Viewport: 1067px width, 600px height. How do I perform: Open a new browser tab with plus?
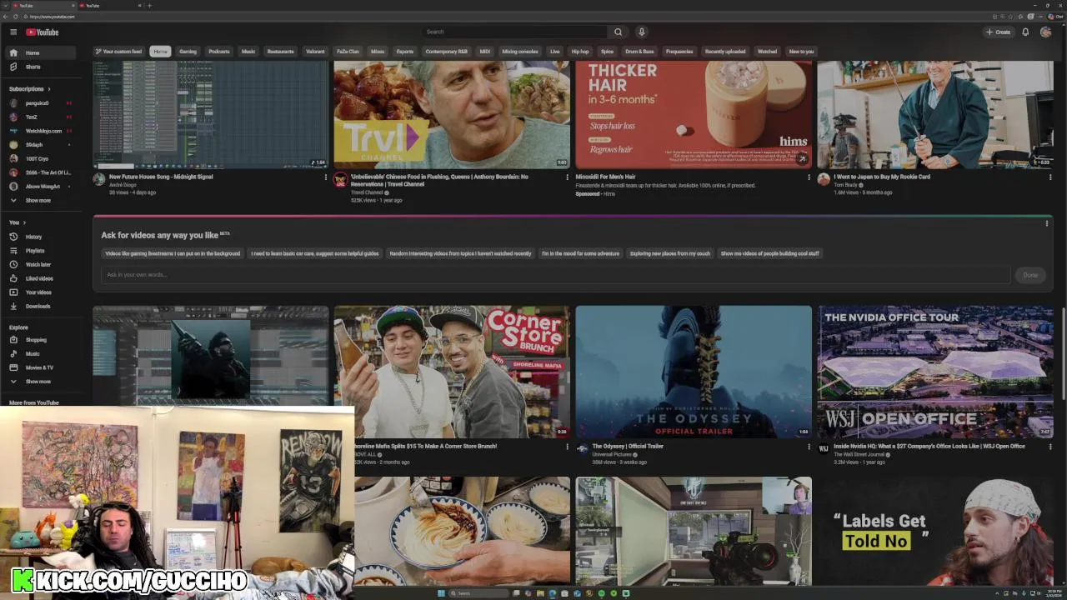(x=149, y=6)
